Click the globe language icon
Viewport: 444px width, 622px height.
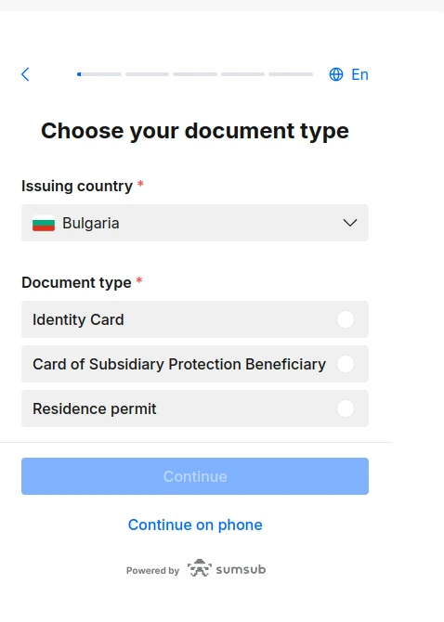click(x=336, y=74)
